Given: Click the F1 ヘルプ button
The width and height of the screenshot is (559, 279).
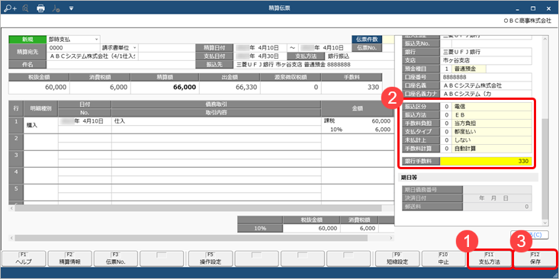Looking at the screenshot, I should point(24,258).
